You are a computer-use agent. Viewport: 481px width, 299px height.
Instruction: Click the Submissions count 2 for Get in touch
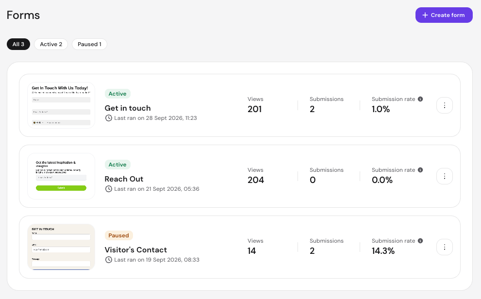[x=312, y=109]
